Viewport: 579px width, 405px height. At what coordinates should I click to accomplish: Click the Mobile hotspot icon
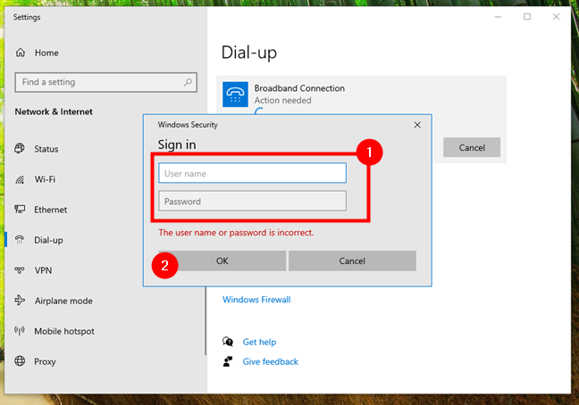(x=20, y=331)
